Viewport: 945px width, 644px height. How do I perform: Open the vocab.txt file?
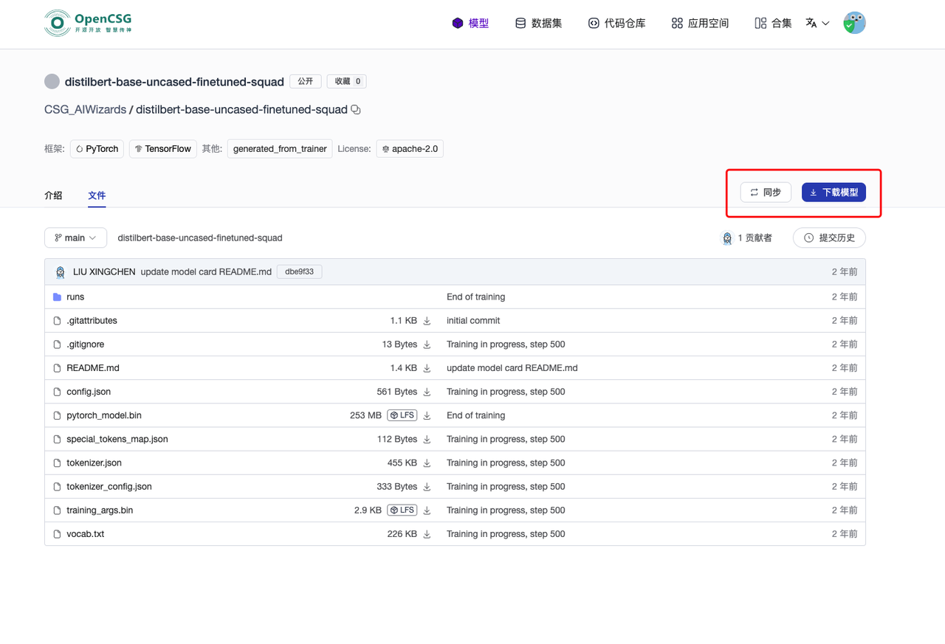86,533
